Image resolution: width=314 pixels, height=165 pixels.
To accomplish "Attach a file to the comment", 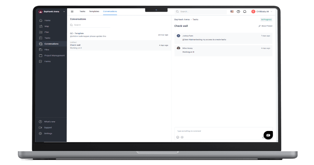I will tap(263, 137).
